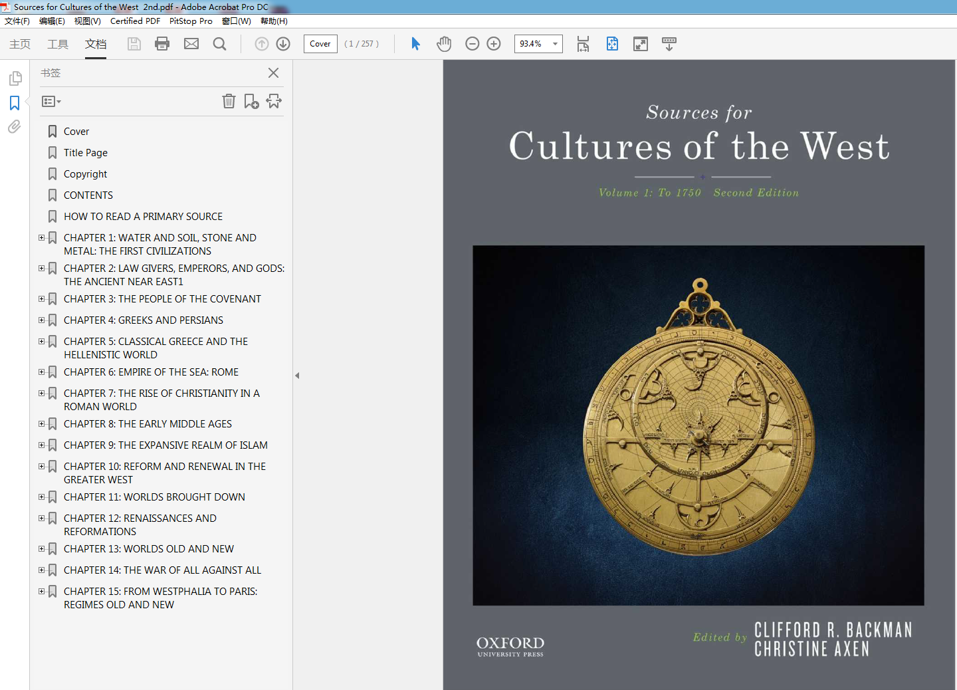
Task: Click the Save file icon
Action: [134, 44]
